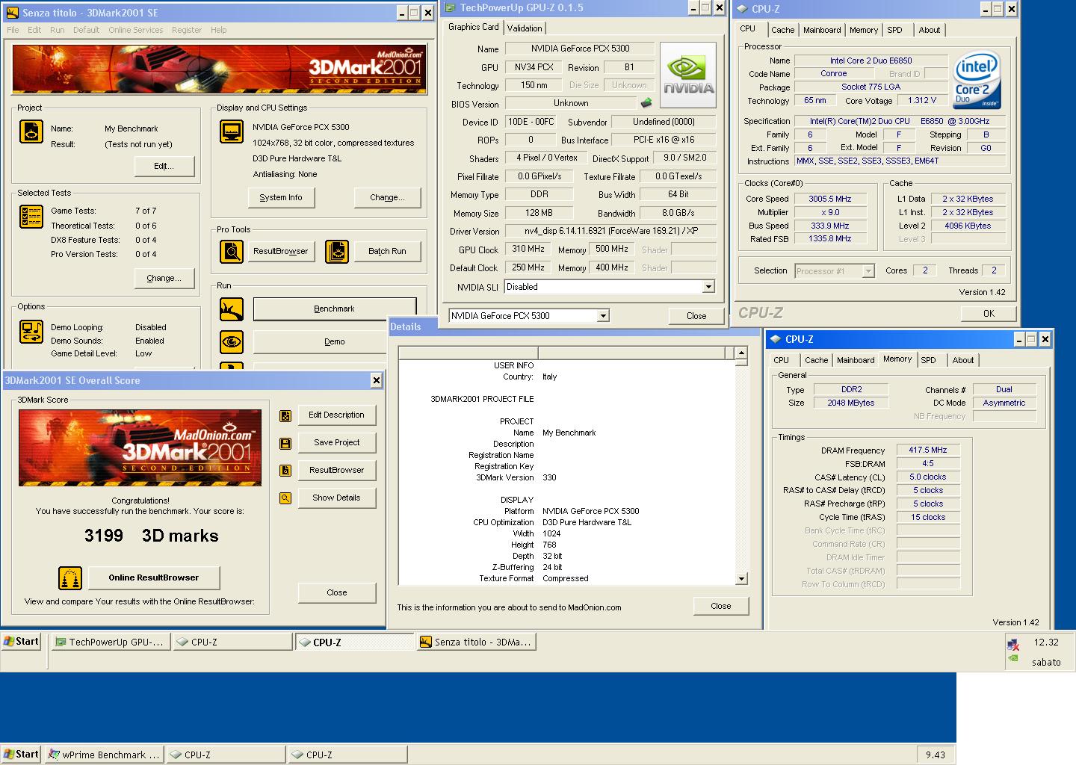Image resolution: width=1076 pixels, height=765 pixels.
Task: Click the 3DMark2001 banner image in main window
Action: pyautogui.click(x=219, y=69)
